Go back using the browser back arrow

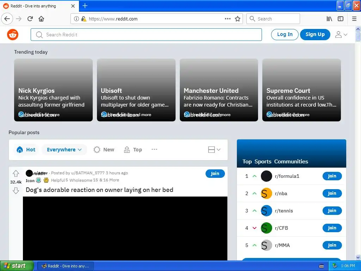point(7,19)
